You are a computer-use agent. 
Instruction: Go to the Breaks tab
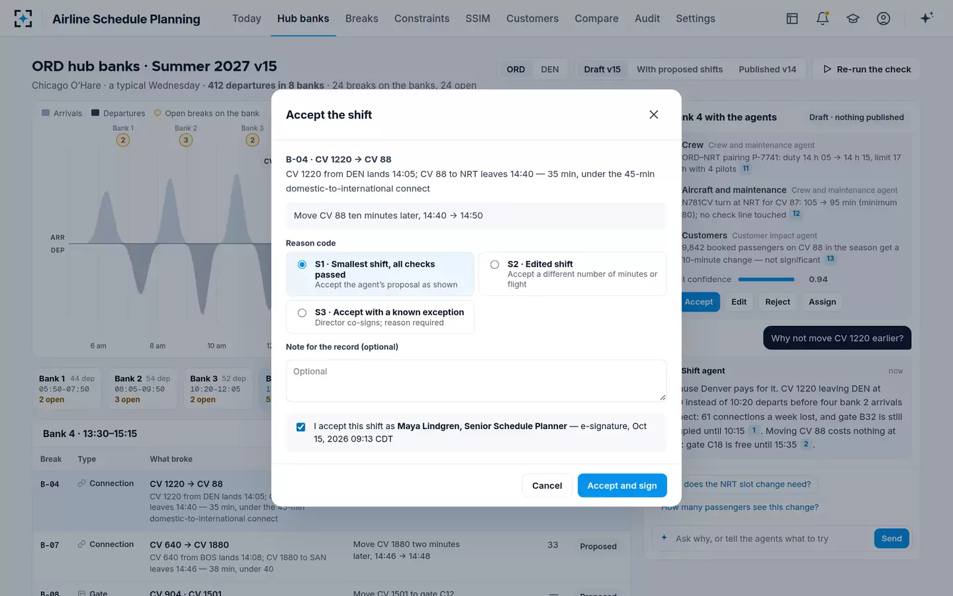(362, 19)
